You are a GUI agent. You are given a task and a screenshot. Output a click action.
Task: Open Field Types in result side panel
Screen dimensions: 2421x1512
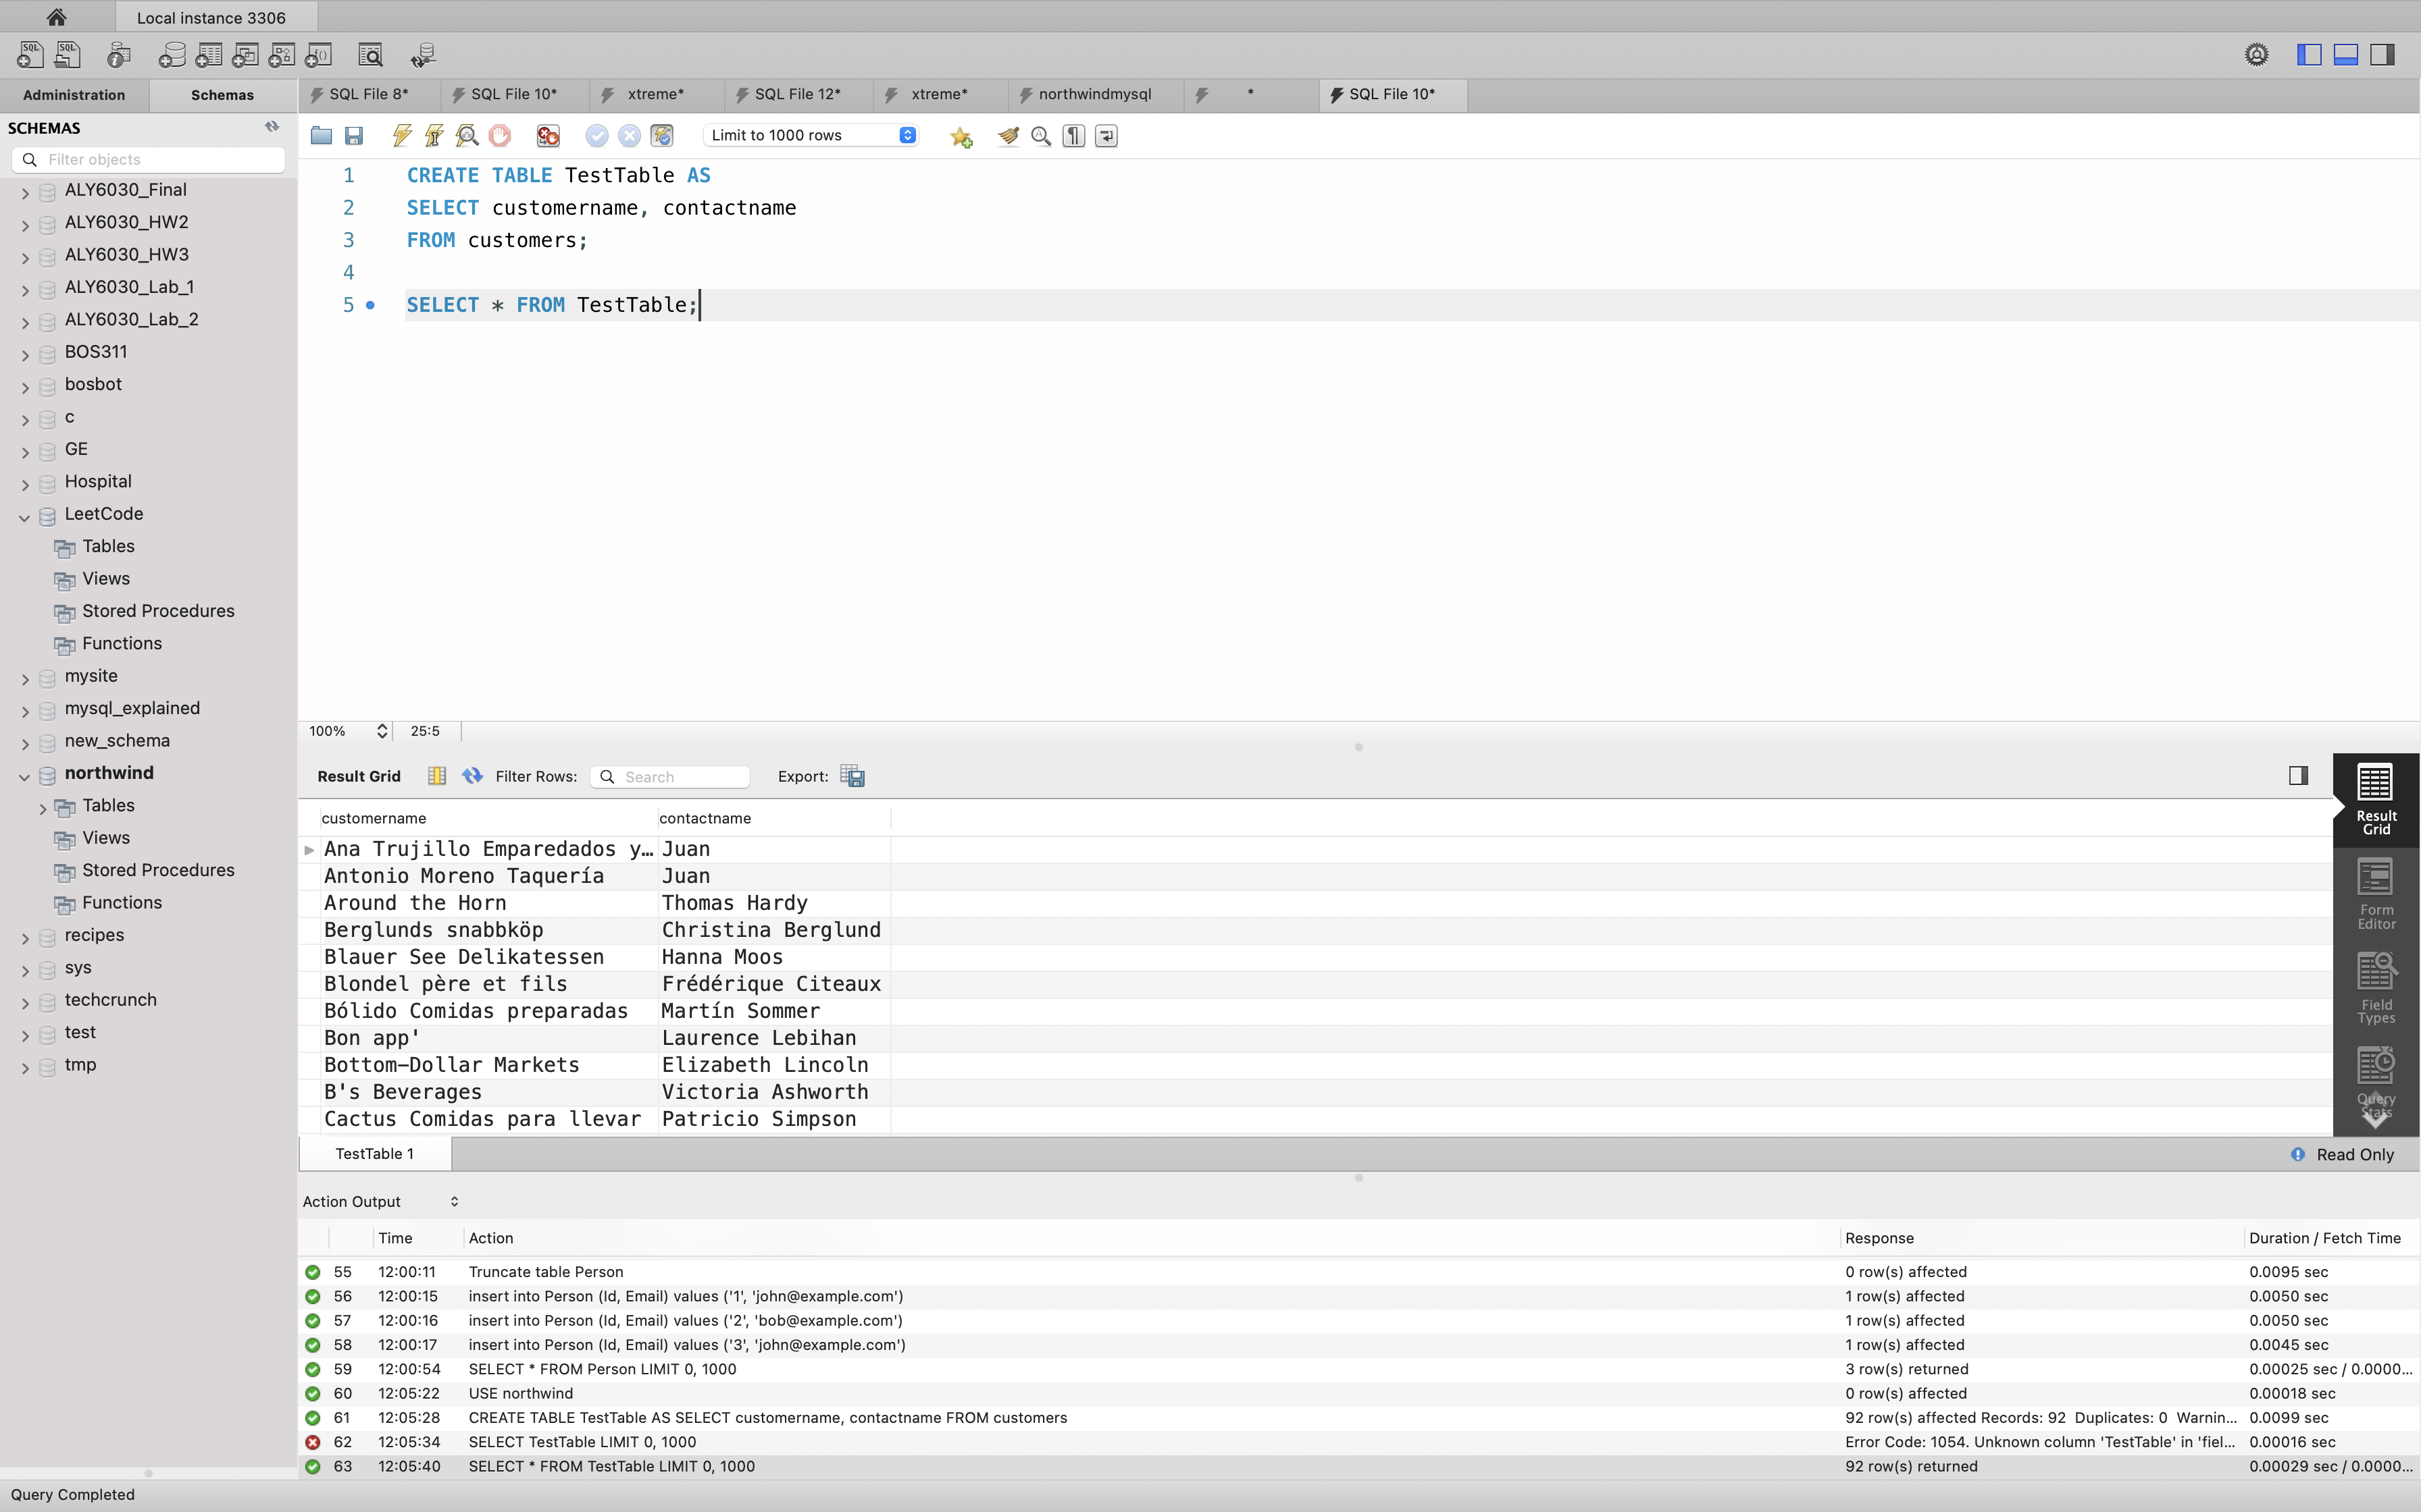point(2375,988)
